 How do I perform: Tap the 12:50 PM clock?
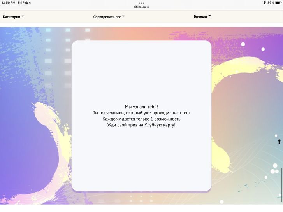[8, 2]
